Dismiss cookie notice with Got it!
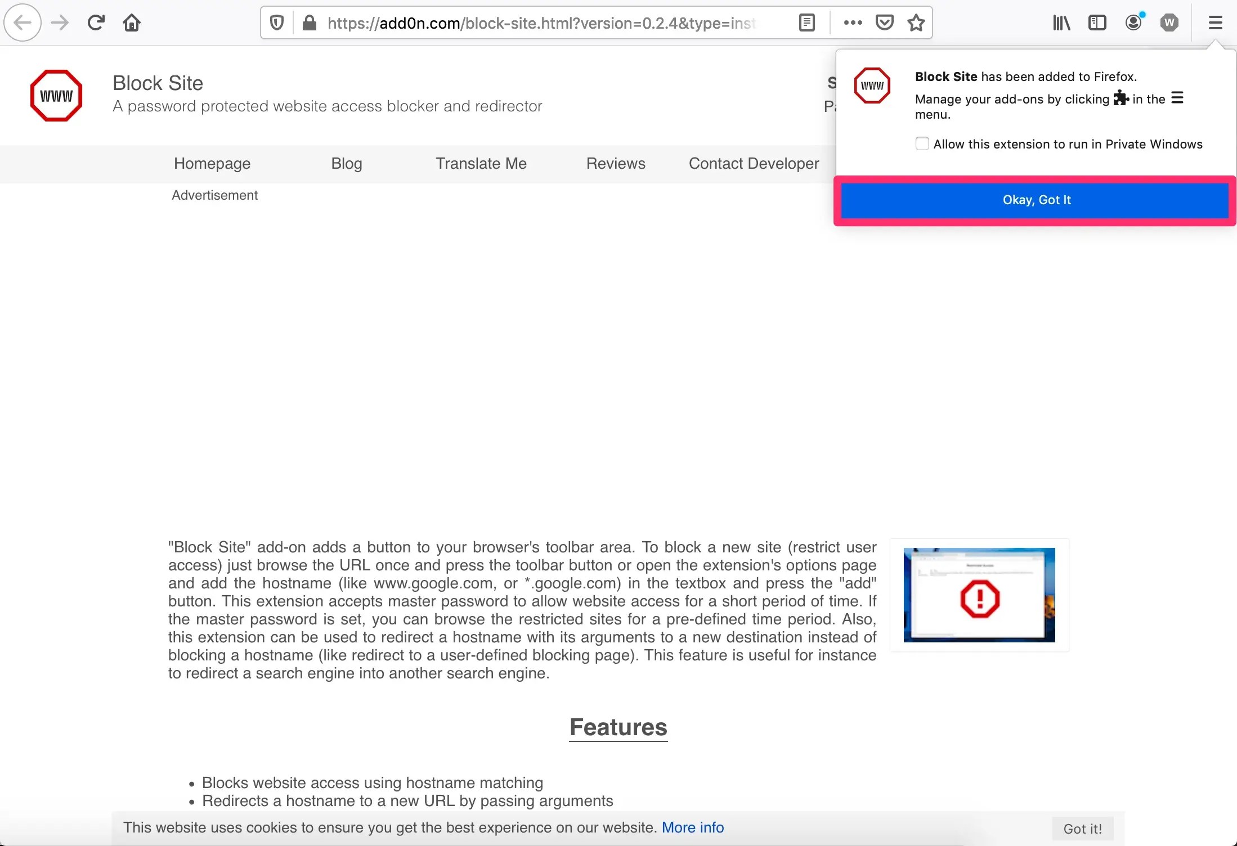The width and height of the screenshot is (1237, 846). click(1082, 829)
